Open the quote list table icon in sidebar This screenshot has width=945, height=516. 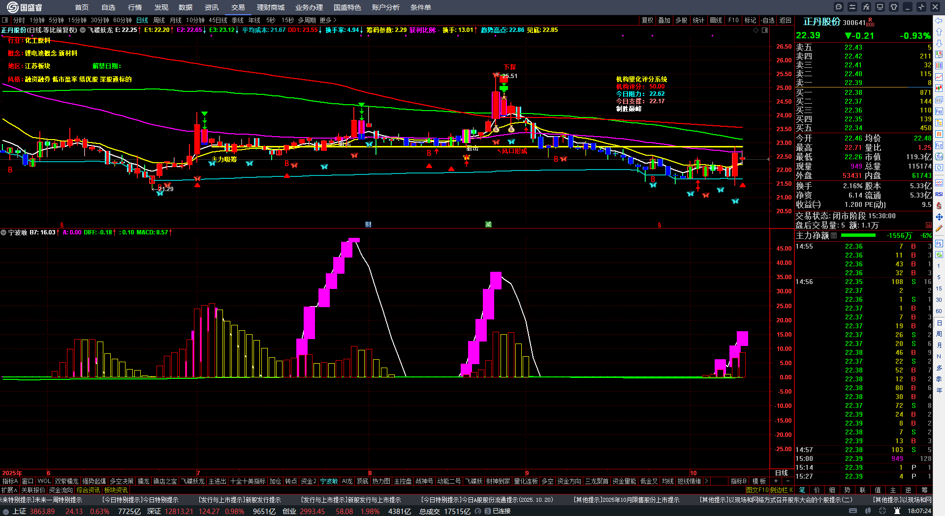(x=939, y=55)
